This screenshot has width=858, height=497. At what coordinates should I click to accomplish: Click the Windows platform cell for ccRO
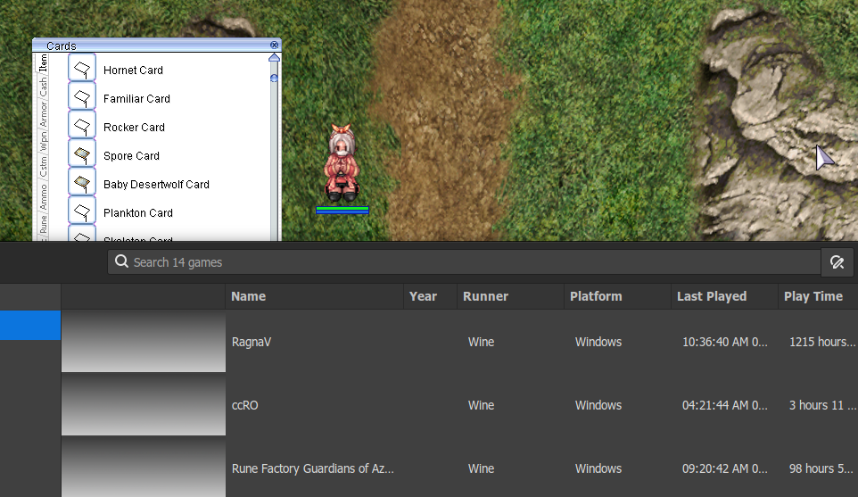point(598,406)
